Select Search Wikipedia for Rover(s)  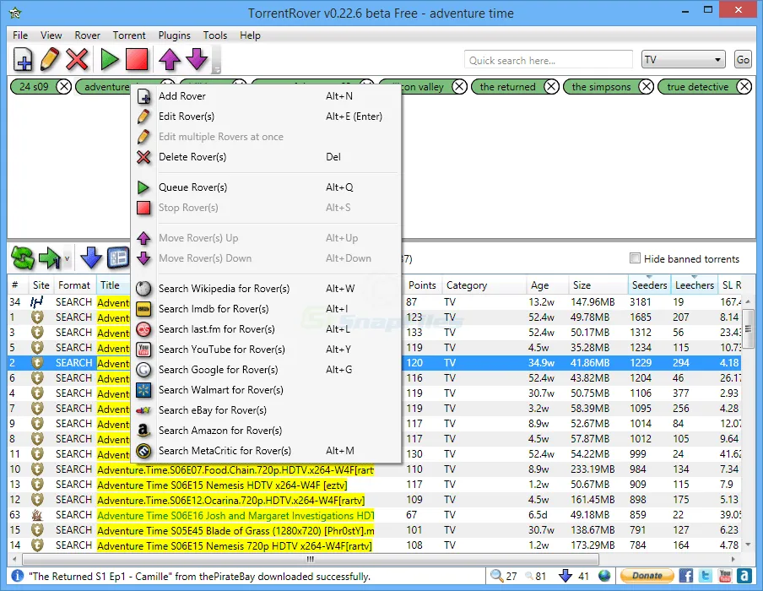click(266, 289)
